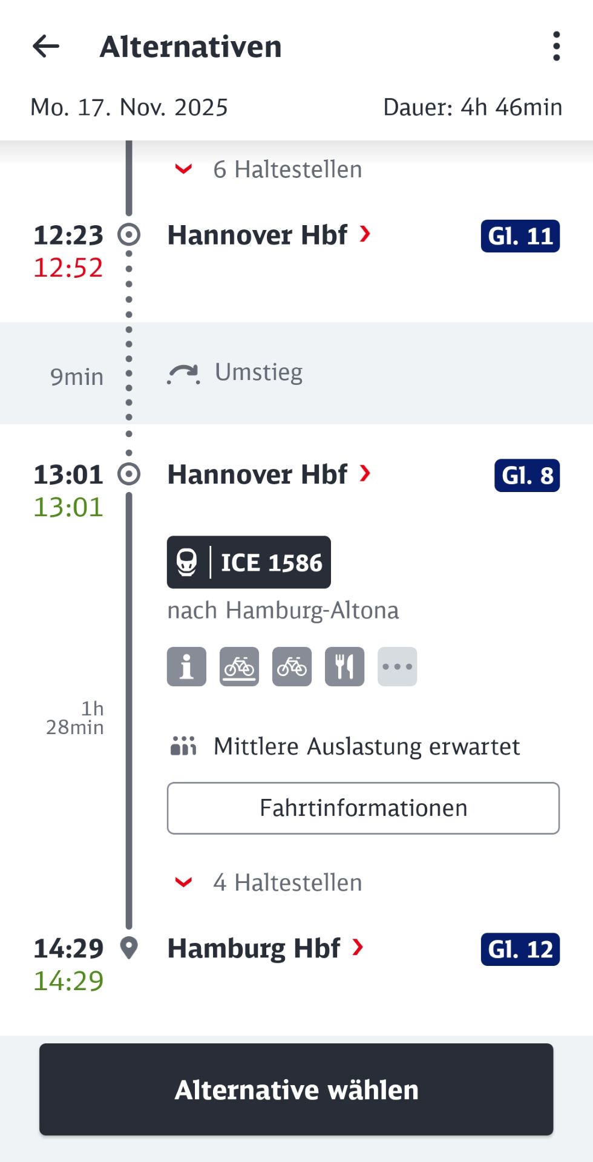593x1162 pixels.
Task: Tap the underlined bicycle icon
Action: click(x=239, y=667)
